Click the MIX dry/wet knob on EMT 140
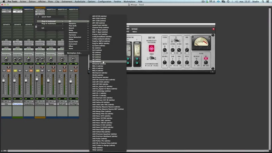This screenshot has width=272, height=153. coord(206,62)
